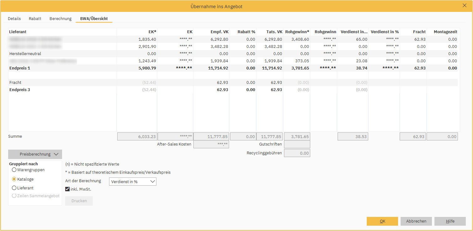Close the Übernahme ins Angebot dialog
This screenshot has width=473, height=231.
[464, 5]
